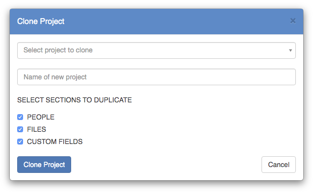The image size is (314, 193).
Task: Click the 'SELECT SECTIONS TO DUPLICATE' heading
Action: 75,100
